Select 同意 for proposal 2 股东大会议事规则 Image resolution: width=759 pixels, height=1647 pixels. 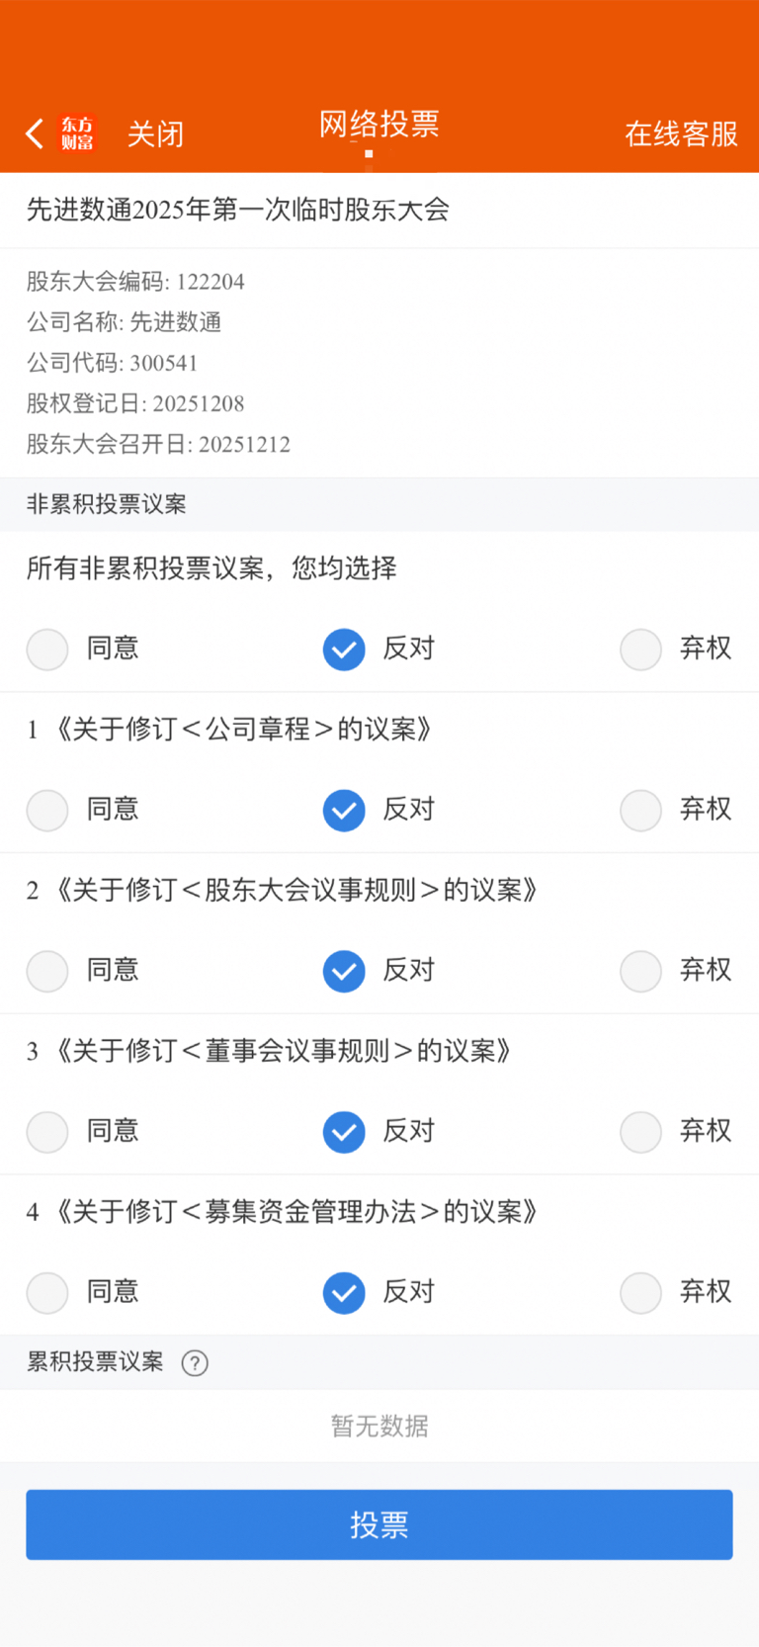(47, 971)
